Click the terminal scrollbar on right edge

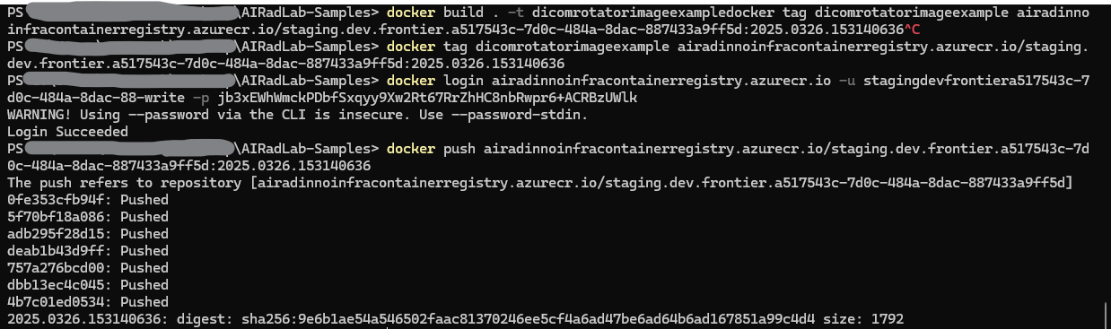(x=1105, y=314)
